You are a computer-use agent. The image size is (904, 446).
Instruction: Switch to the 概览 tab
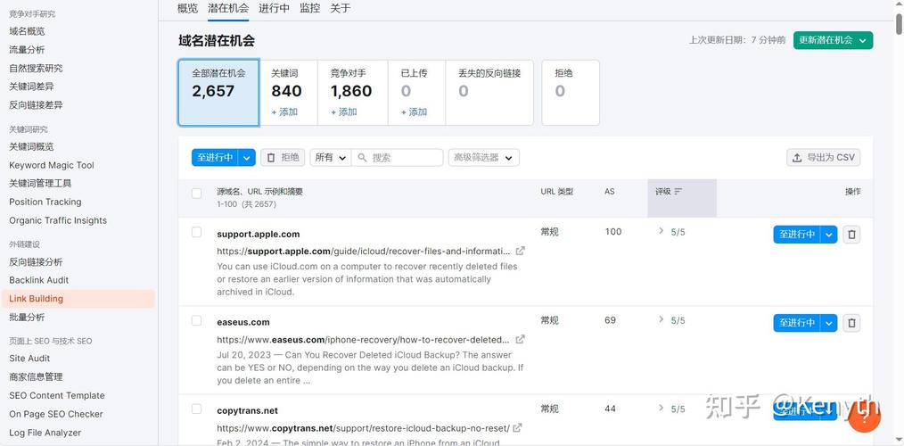[x=187, y=8]
